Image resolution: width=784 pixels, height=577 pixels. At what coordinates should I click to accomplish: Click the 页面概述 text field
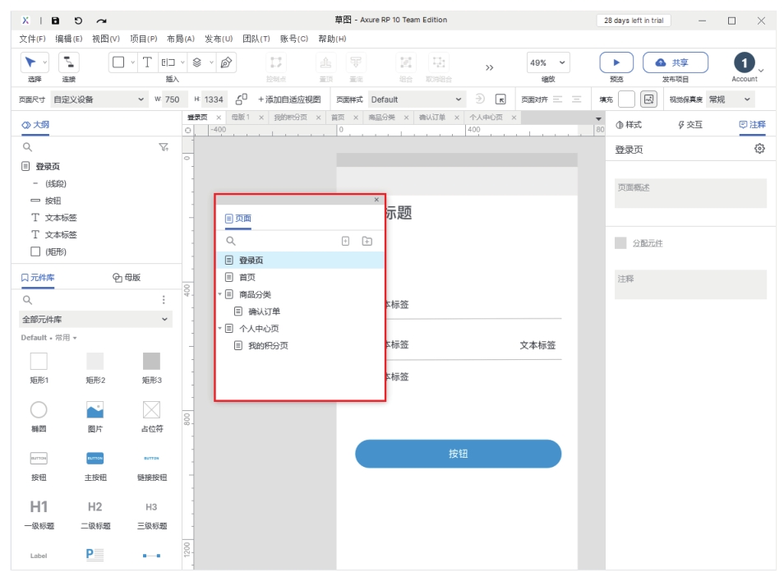click(690, 194)
